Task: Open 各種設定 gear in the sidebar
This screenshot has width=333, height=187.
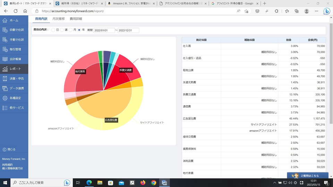Action: [x=14, y=98]
